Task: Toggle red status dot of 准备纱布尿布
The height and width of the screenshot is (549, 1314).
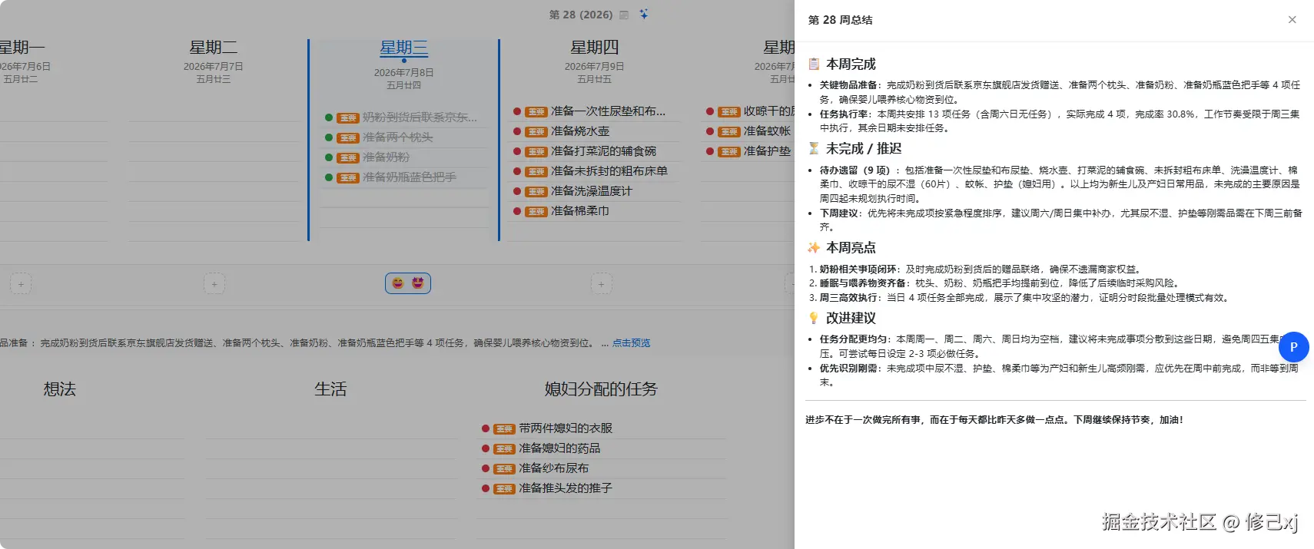Action: pyautogui.click(x=486, y=468)
